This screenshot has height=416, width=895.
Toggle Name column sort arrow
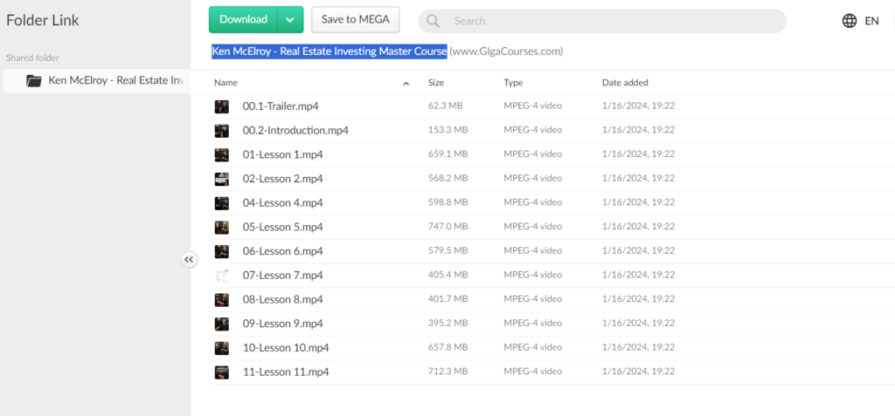pyautogui.click(x=406, y=83)
